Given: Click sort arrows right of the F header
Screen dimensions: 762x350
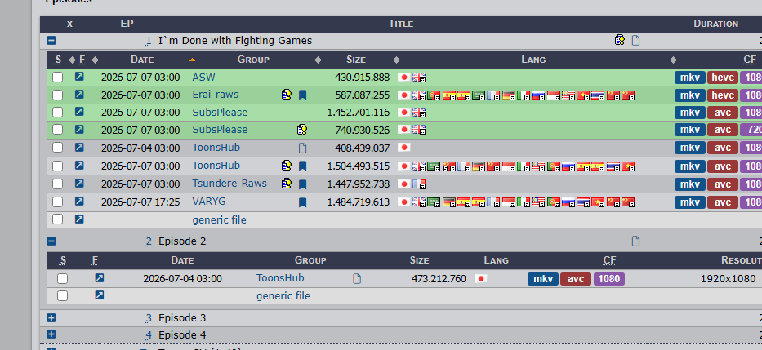Looking at the screenshot, I should (x=95, y=60).
